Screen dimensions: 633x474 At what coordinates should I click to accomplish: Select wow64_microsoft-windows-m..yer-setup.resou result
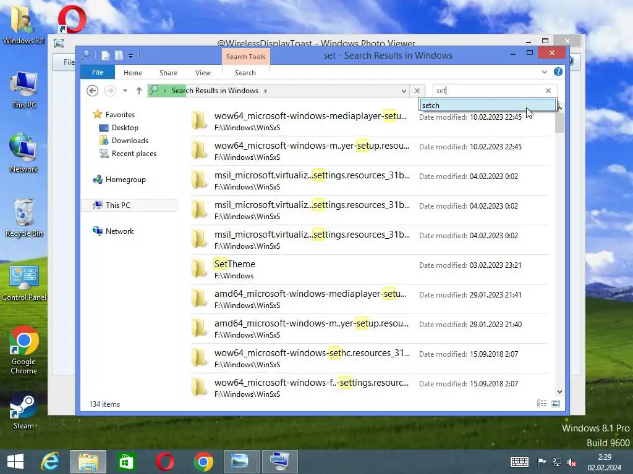coord(370,151)
